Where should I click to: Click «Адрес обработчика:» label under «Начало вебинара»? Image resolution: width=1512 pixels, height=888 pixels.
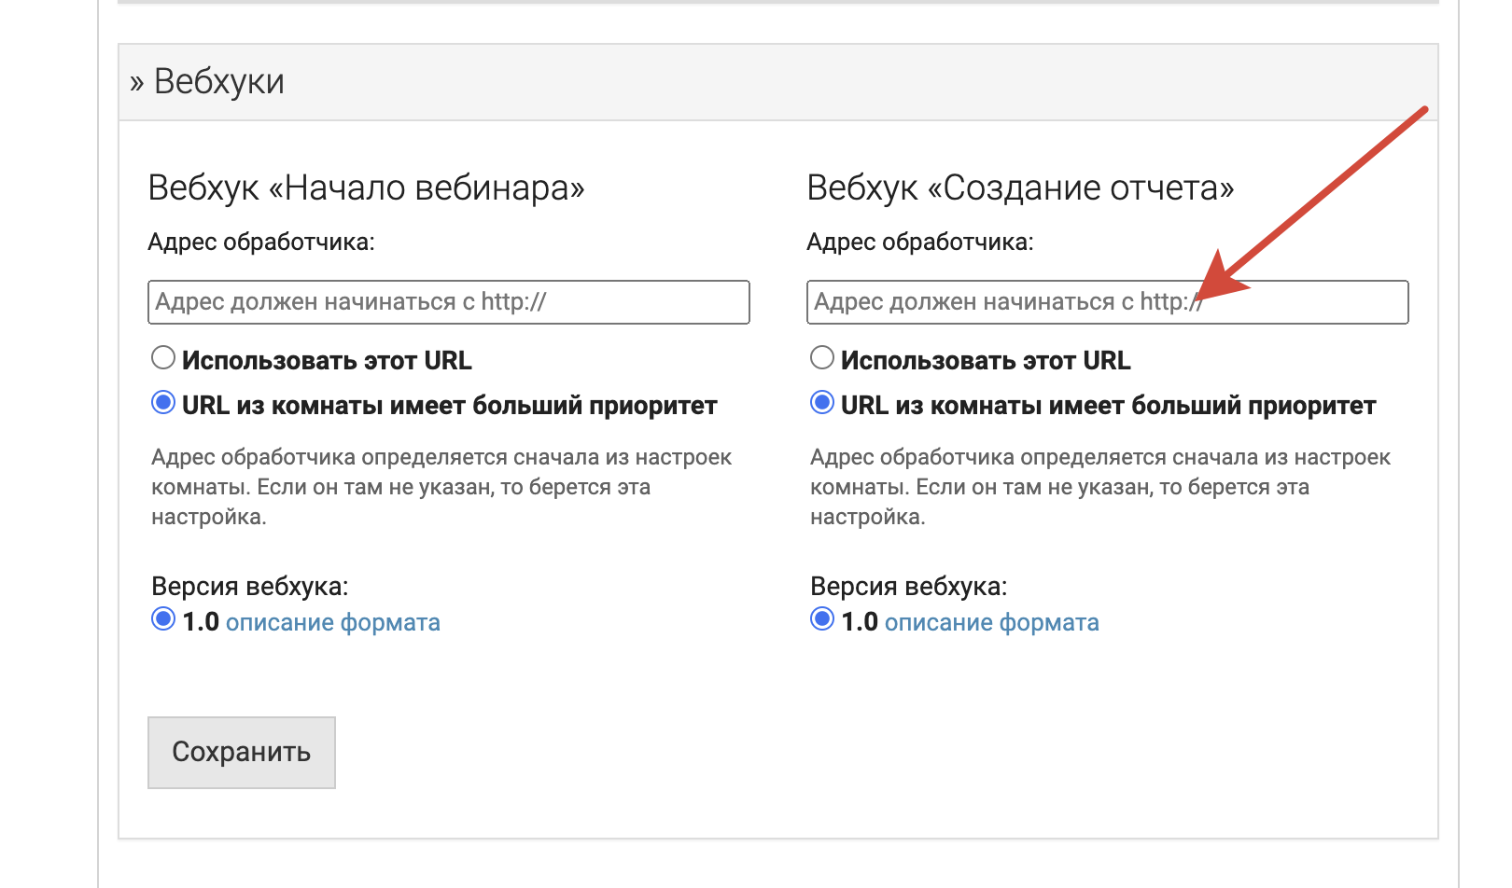[261, 243]
